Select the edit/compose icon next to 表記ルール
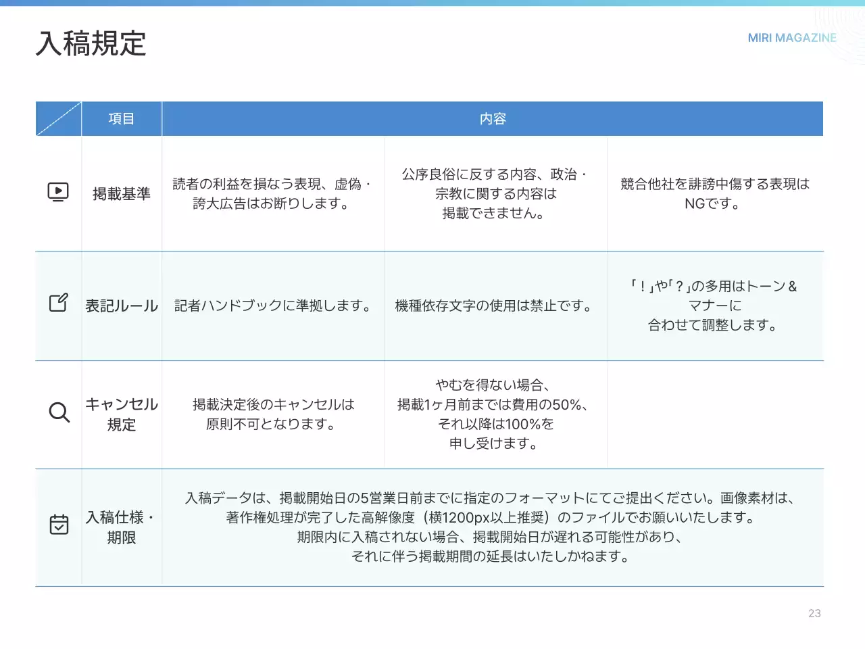Screen dimensions: 865x649 (59, 303)
